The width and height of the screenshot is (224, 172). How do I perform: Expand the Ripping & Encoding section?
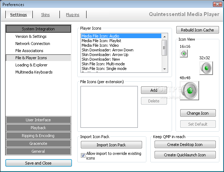[x=38, y=136]
